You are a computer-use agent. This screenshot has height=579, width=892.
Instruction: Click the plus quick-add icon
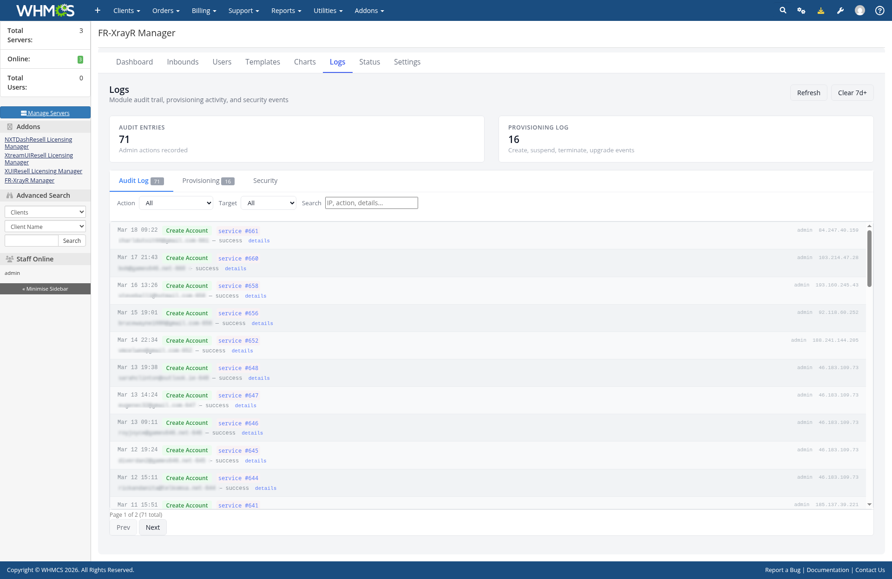click(x=98, y=10)
